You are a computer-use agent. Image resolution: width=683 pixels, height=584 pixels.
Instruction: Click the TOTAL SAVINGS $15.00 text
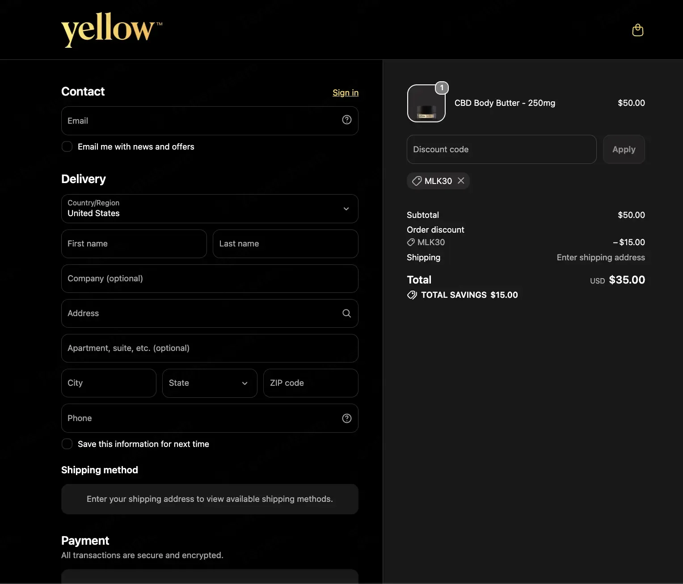coord(469,295)
